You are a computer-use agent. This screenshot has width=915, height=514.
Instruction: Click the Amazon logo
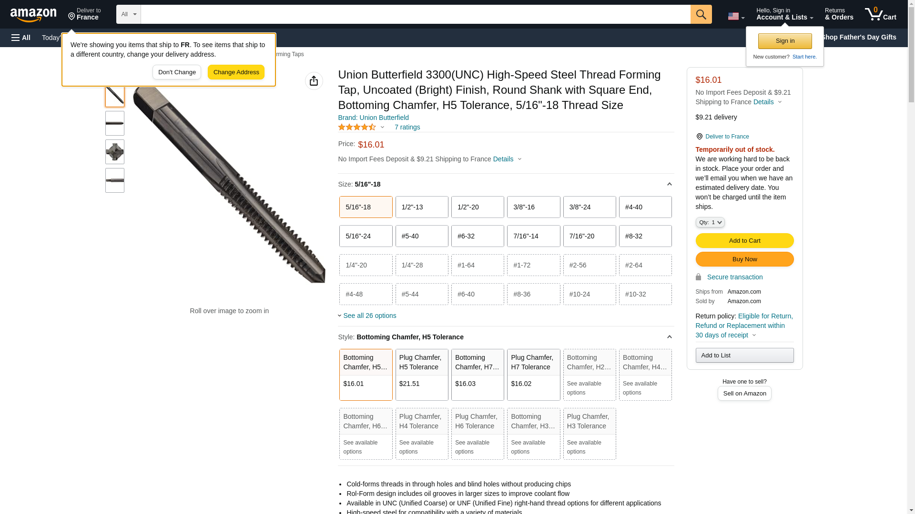[33, 15]
